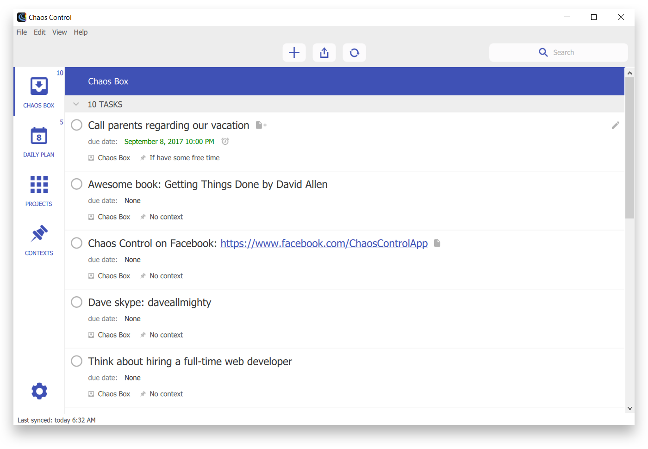Open the Projects grid view
This screenshot has width=648, height=449.
pyautogui.click(x=39, y=190)
